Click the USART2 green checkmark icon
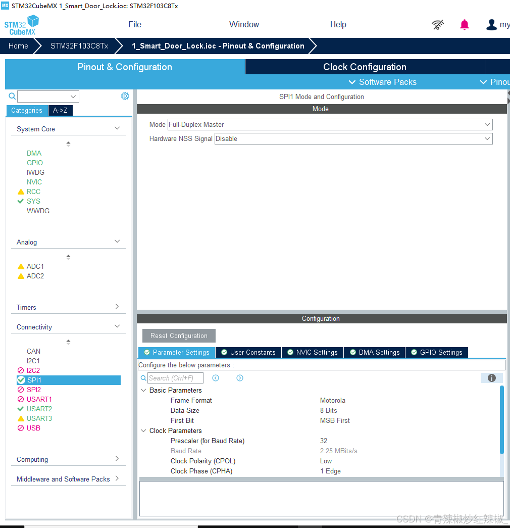This screenshot has height=528, width=510. tap(21, 409)
